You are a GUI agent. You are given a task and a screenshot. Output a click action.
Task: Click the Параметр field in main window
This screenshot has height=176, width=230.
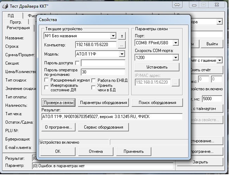103,166
